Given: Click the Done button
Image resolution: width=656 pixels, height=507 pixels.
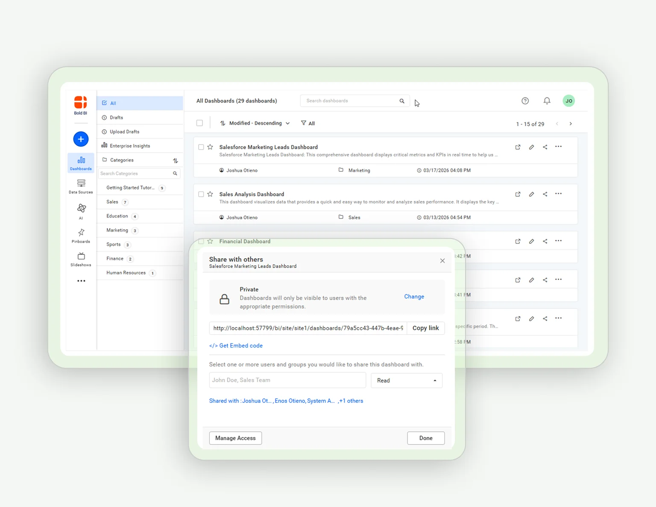Looking at the screenshot, I should (426, 438).
